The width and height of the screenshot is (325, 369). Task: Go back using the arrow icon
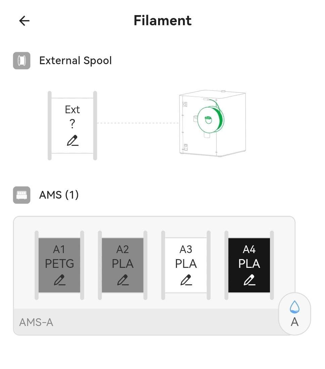click(x=24, y=21)
